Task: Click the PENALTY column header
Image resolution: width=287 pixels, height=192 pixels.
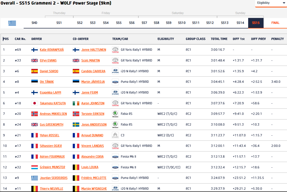Action: 277,39
